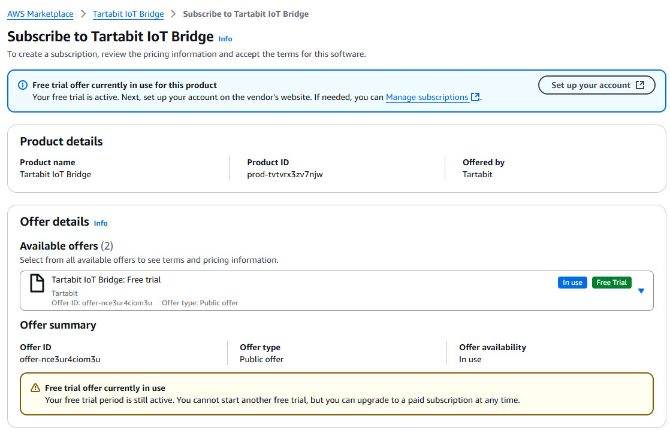The height and width of the screenshot is (431, 670).
Task: Click external link icon in Set up button
Action: pos(640,85)
